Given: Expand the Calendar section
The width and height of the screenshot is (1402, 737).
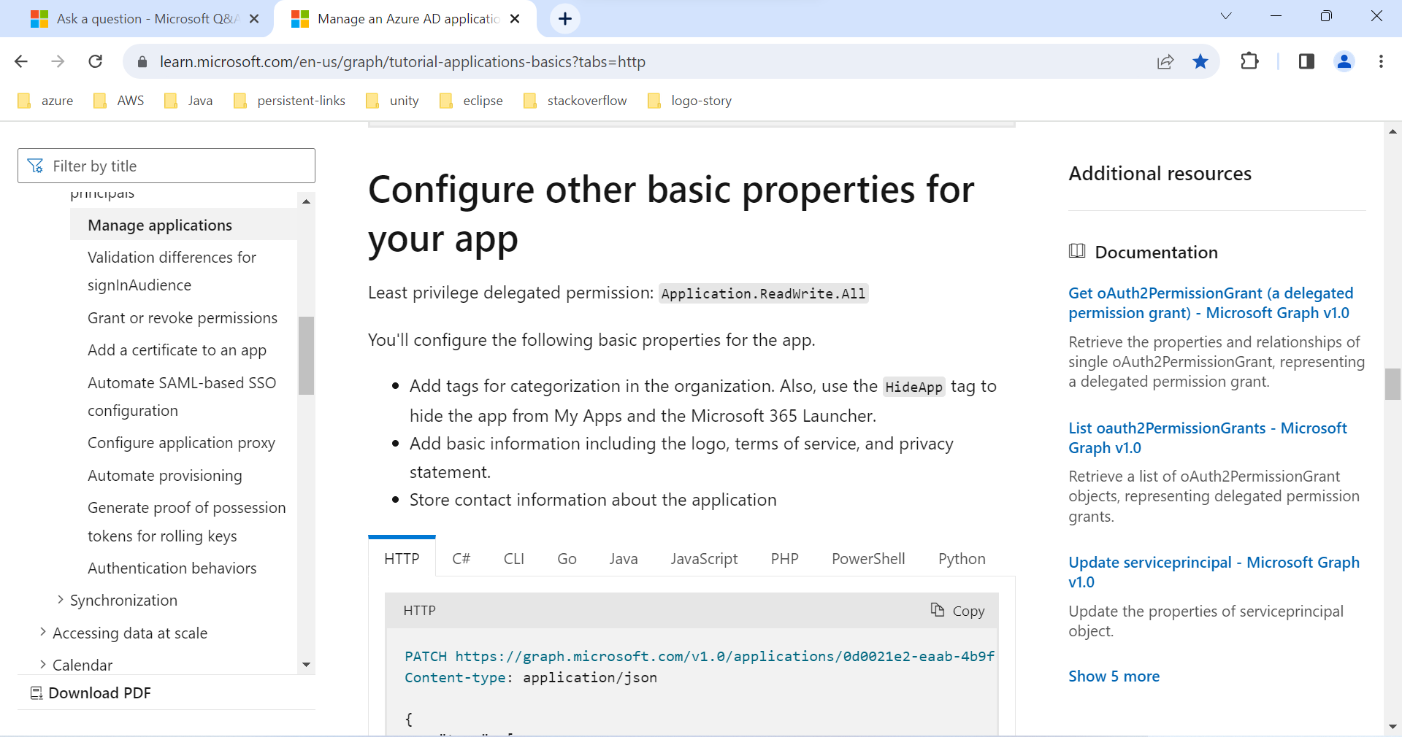Looking at the screenshot, I should 76,665.
